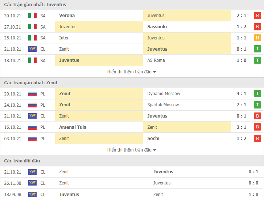This screenshot has height=200, width=264.
Task: Click the green T badge on AS Roma row
Action: (257, 60)
